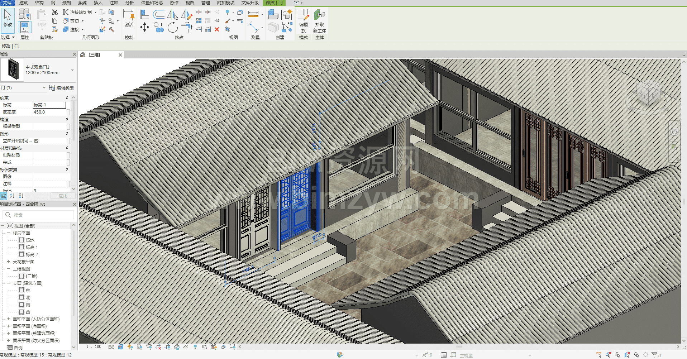Click the Offset tool icon

click(158, 14)
